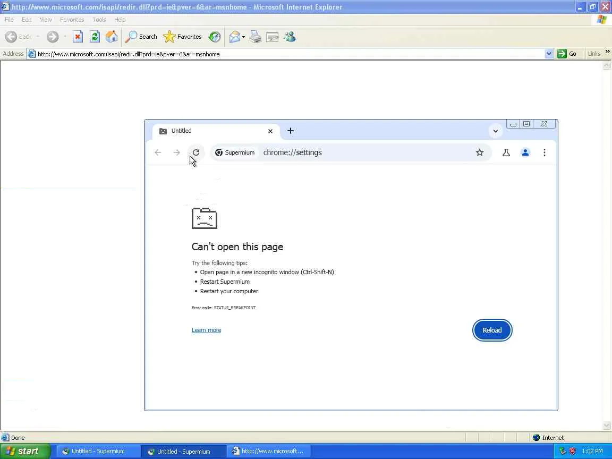Click the IE Go button
This screenshot has width=612, height=459.
pyautogui.click(x=567, y=54)
